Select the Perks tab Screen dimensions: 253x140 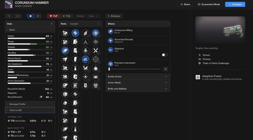(64, 24)
